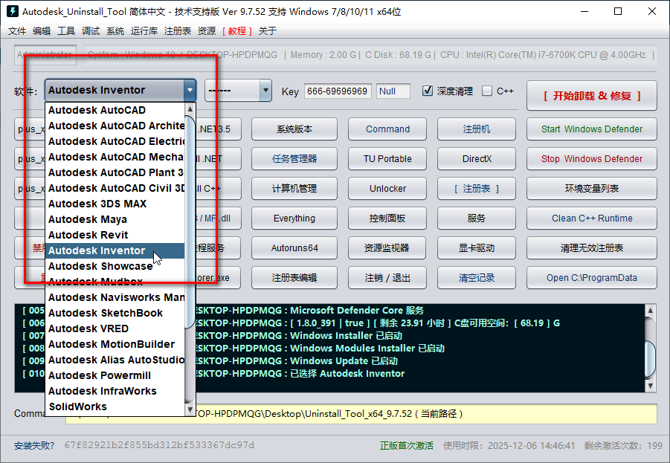Select Autodesk AutoCAD from the list

[x=115, y=110]
